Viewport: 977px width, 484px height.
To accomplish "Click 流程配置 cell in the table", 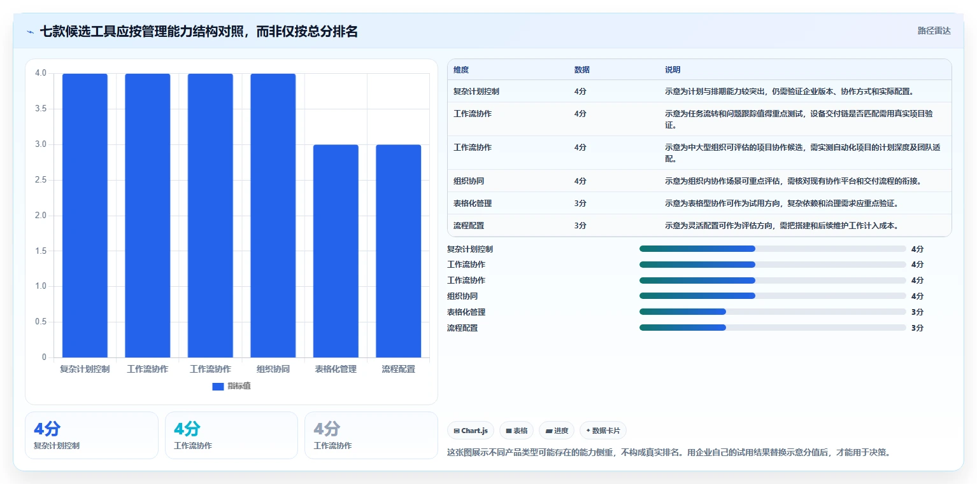I will (x=469, y=226).
